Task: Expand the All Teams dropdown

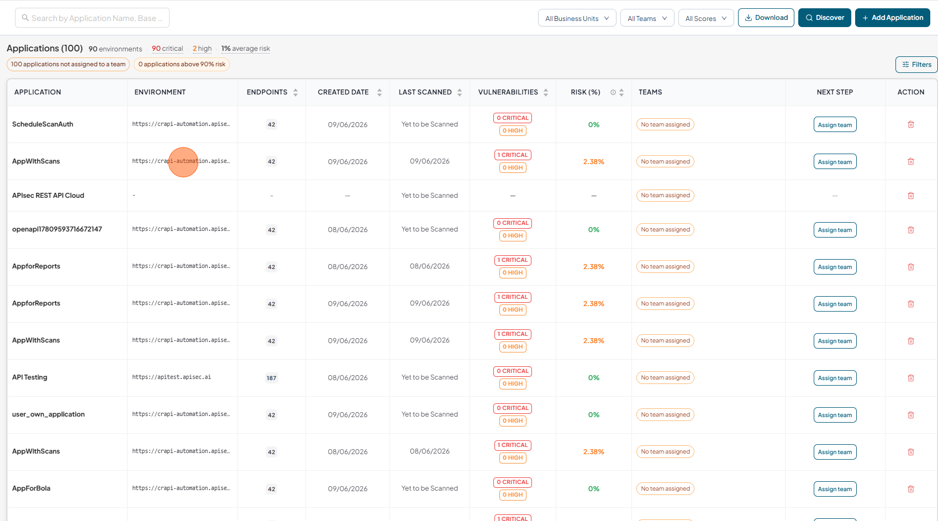Action: [x=647, y=18]
